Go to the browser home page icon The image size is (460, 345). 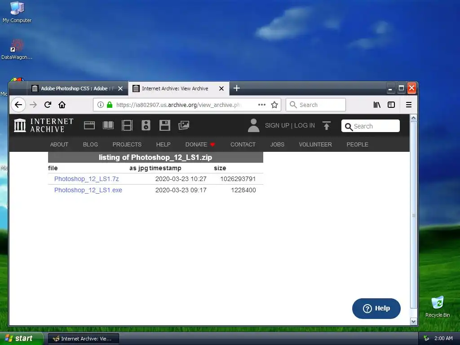[62, 105]
